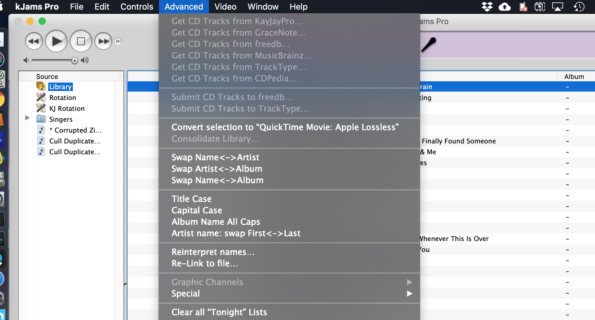This screenshot has width=595, height=320.
Task: Expand the Singers folder
Action: pyautogui.click(x=27, y=118)
